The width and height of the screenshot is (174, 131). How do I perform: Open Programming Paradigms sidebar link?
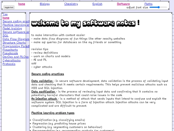point(16,46)
